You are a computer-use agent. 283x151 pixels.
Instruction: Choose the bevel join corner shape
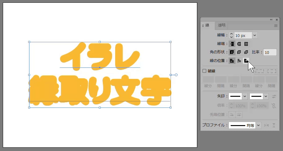(246, 52)
